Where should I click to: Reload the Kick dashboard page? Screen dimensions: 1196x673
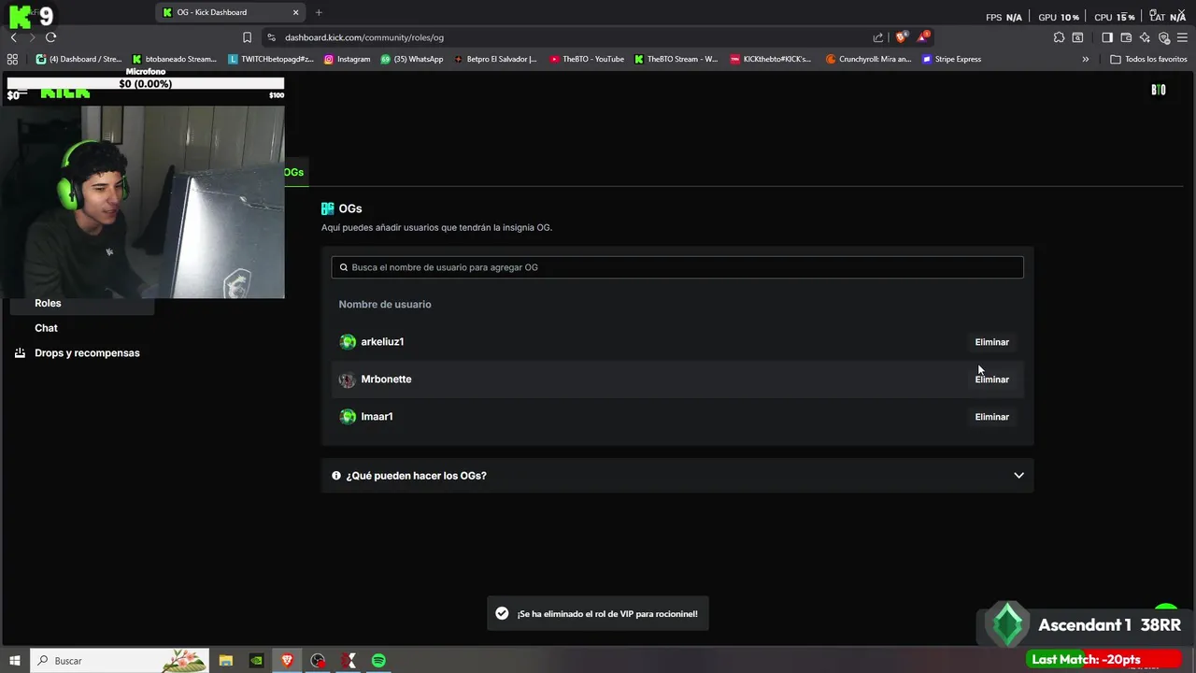[x=50, y=37]
